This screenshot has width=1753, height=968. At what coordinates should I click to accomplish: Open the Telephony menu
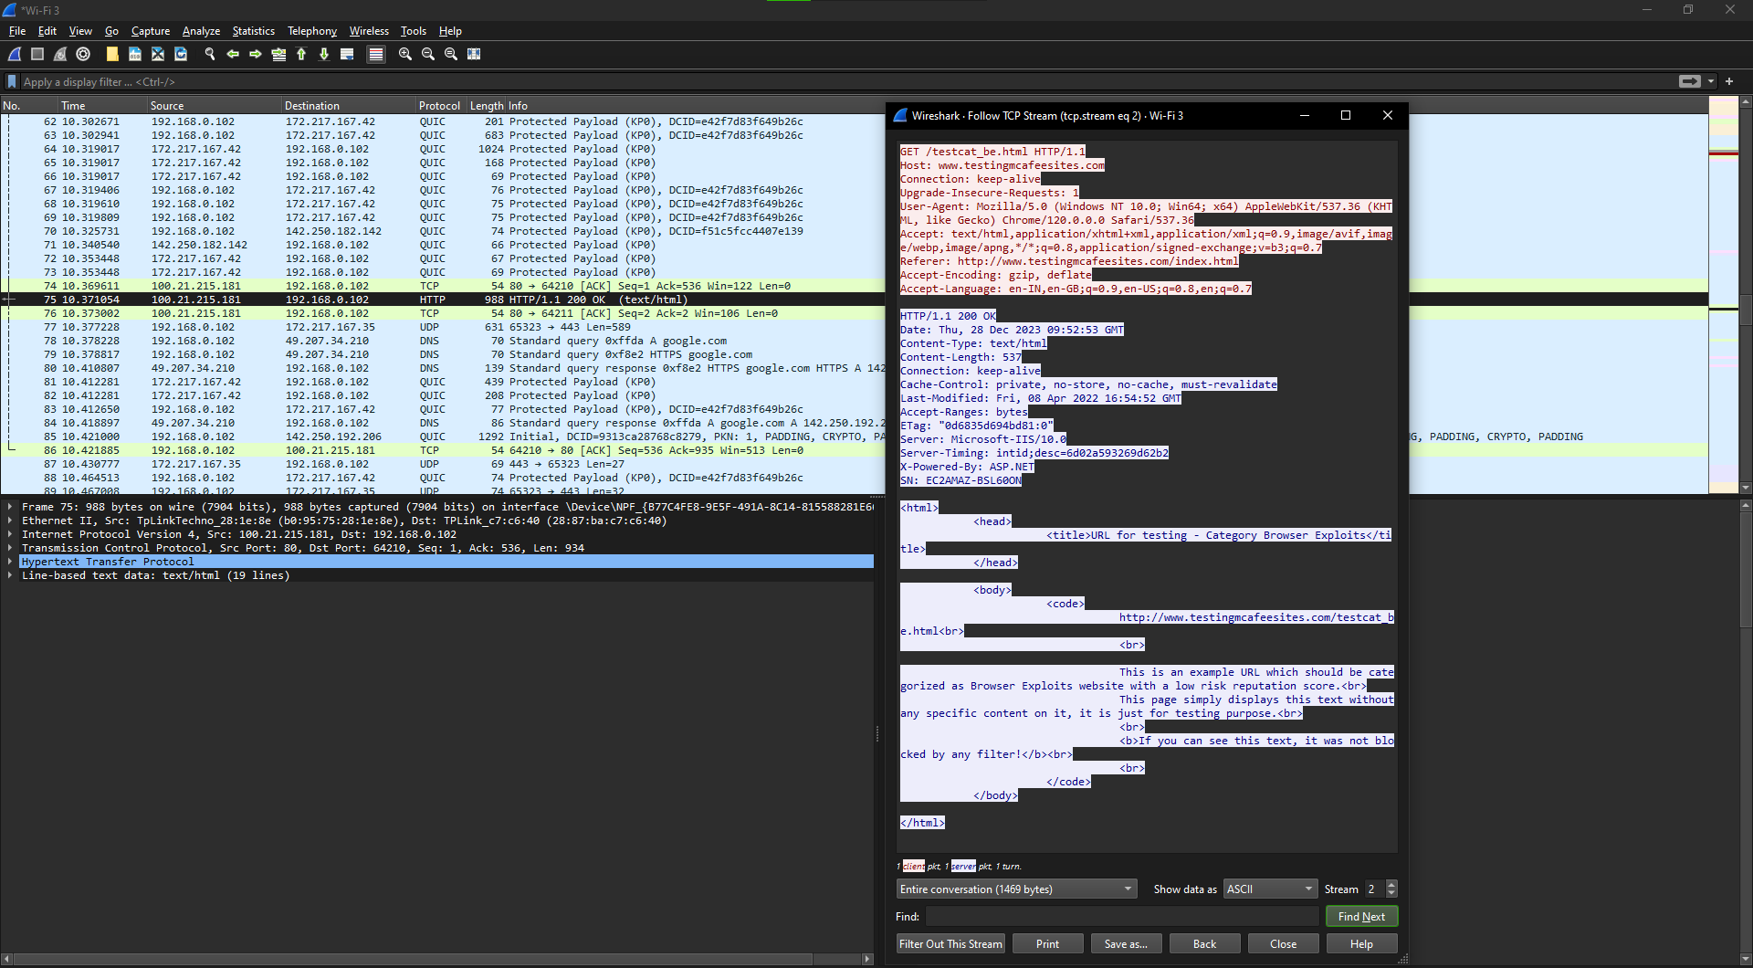312,31
